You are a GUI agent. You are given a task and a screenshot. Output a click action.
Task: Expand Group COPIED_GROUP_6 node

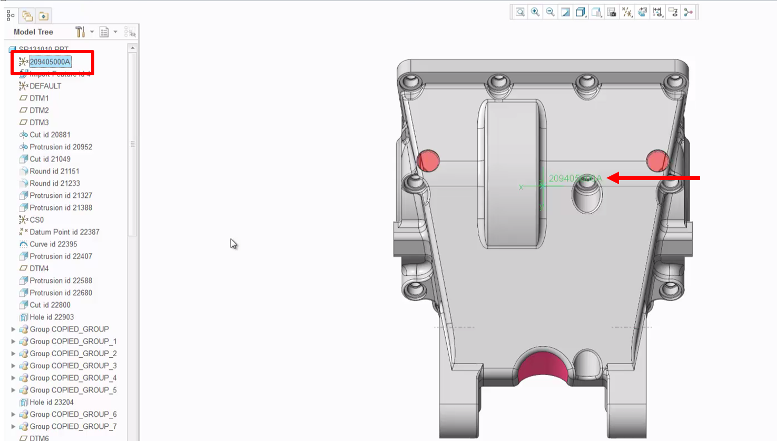pos(13,414)
